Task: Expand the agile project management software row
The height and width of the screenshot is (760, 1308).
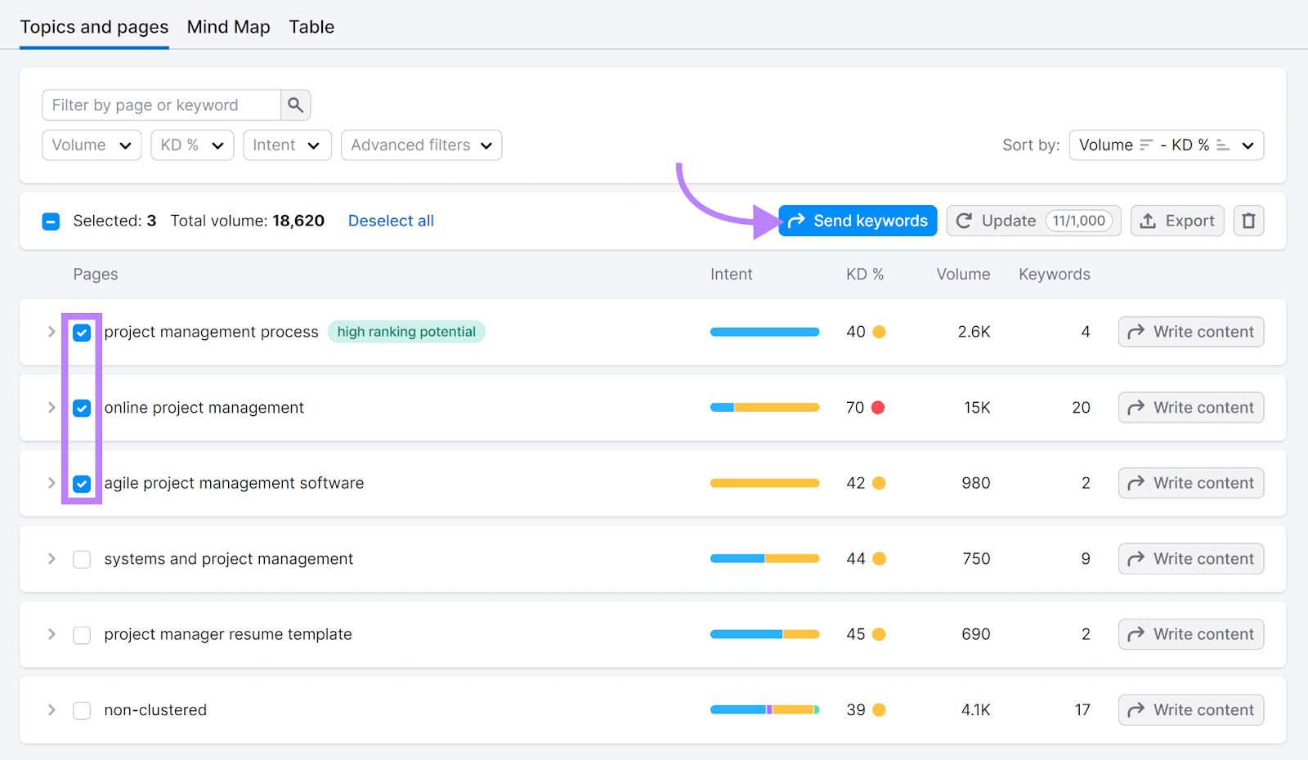Action: 51,483
